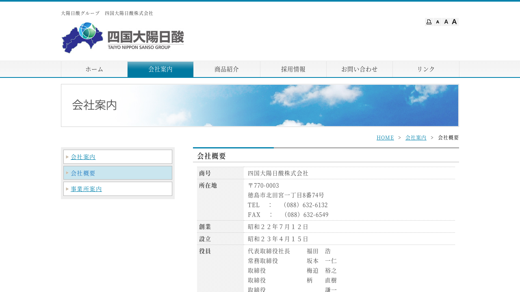The width and height of the screenshot is (520, 292).
Task: Select the 会社案内 navigation tab
Action: 160,69
